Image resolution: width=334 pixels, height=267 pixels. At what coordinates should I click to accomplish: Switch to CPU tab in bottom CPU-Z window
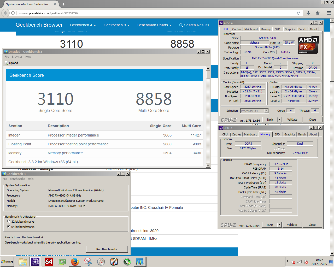[225, 134]
